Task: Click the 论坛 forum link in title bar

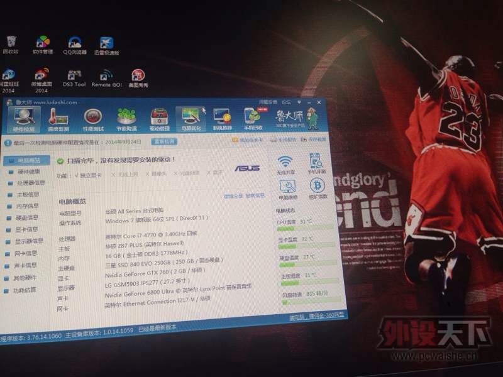Action: tap(286, 102)
